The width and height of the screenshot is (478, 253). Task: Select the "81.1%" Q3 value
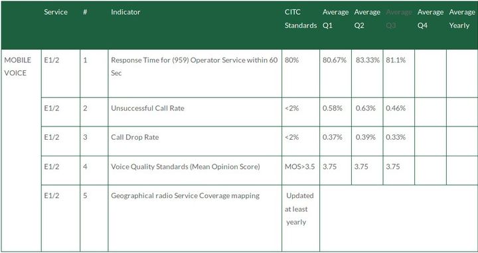click(396, 60)
